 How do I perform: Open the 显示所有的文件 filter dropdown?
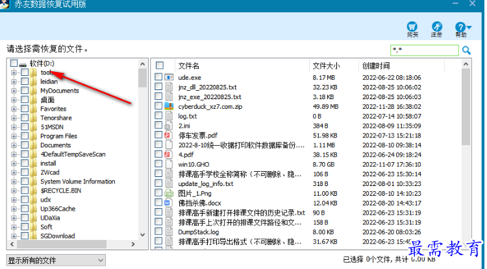[56, 261]
